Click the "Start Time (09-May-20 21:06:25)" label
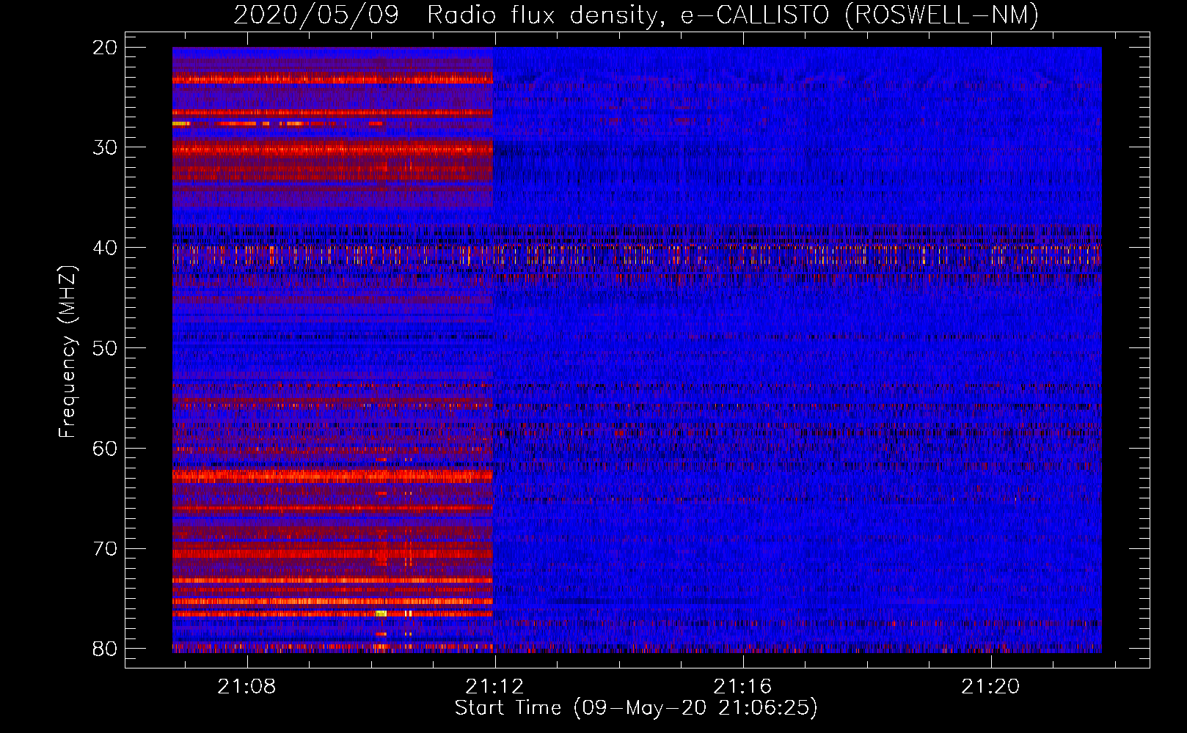The image size is (1187, 733). (636, 708)
